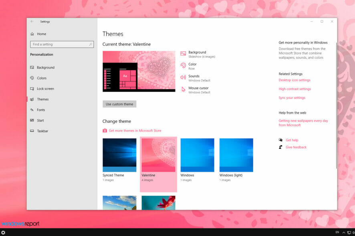355x236 pixels.
Task: Click the current Valentine theme preview image
Action: click(x=139, y=72)
